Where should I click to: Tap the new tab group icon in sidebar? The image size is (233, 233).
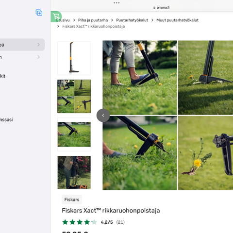[x=39, y=13]
